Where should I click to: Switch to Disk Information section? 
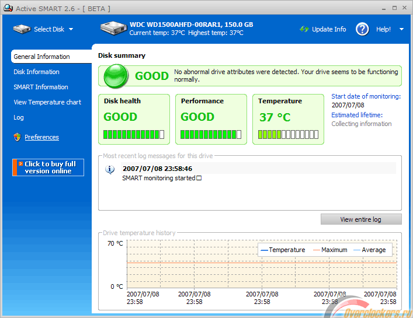[36, 72]
